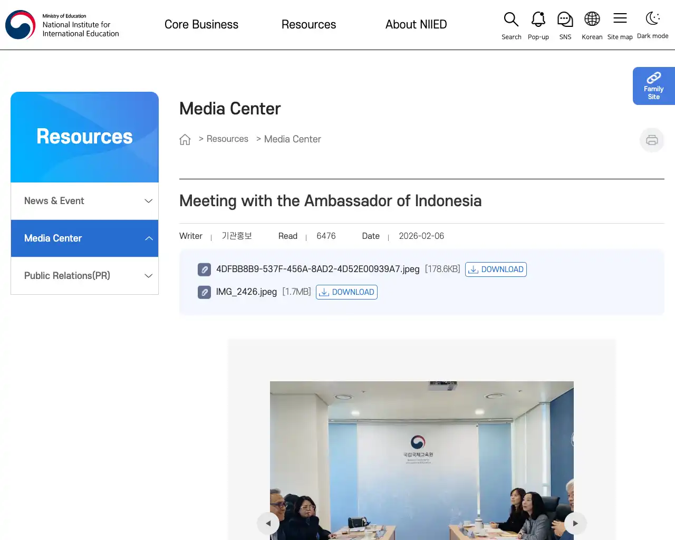This screenshot has height=540, width=675.
Task: Expand News & Event sidebar section
Action: 84,201
